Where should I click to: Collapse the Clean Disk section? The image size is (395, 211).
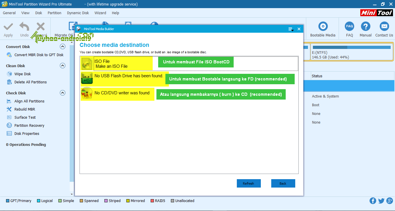coord(62,66)
